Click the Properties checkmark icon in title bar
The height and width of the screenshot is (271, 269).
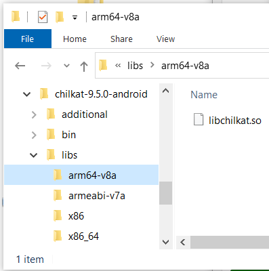[x=43, y=17]
